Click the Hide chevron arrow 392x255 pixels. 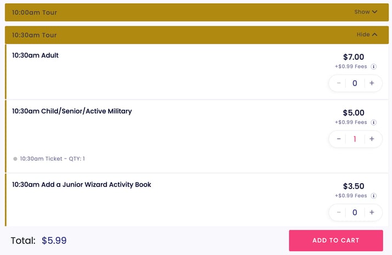[374, 35]
